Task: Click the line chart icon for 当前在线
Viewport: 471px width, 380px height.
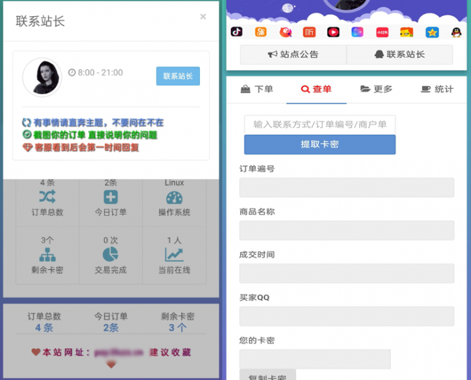Action: point(174,254)
